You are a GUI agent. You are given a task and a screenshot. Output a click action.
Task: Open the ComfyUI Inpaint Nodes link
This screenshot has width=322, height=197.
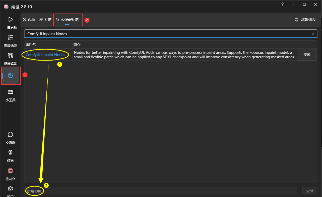point(45,55)
